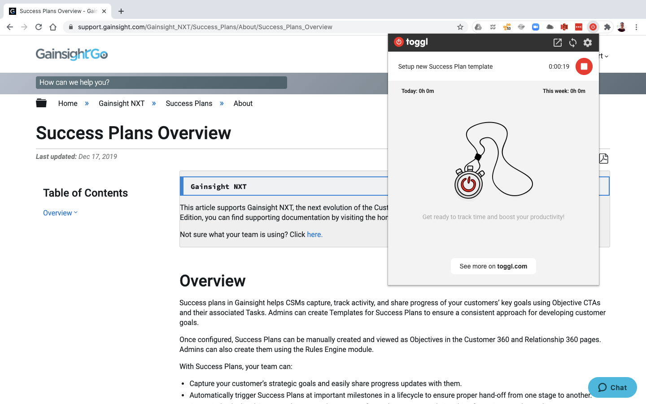Bookmark this page with the star
The width and height of the screenshot is (646, 404).
[460, 27]
